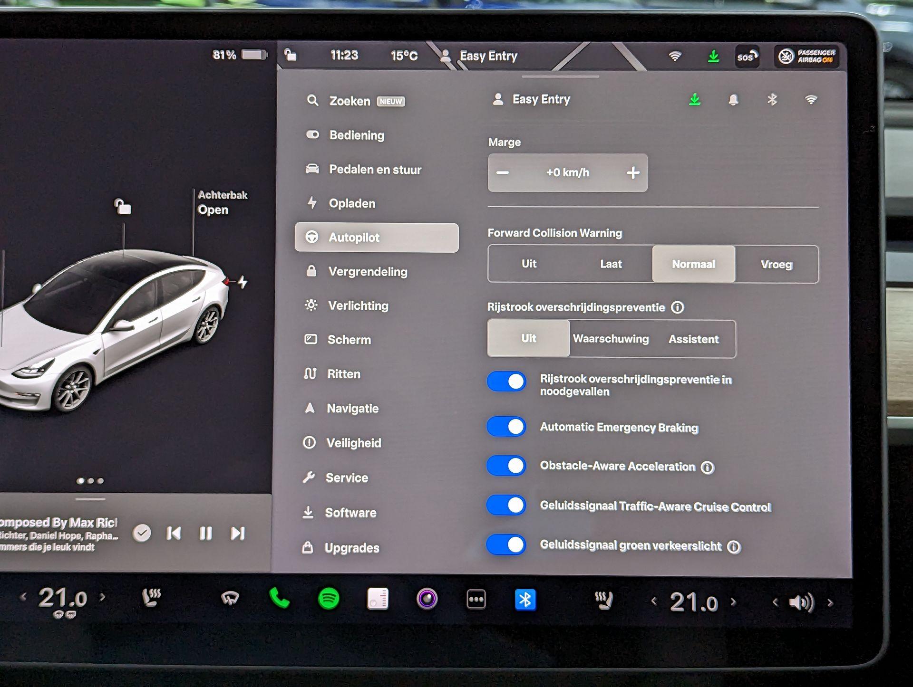Open the Phone app
913x687 pixels.
(x=279, y=598)
